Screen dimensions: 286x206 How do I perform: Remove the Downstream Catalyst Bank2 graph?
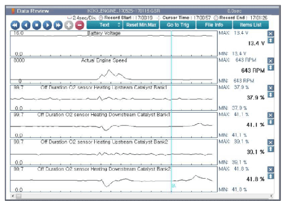coord(271,170)
